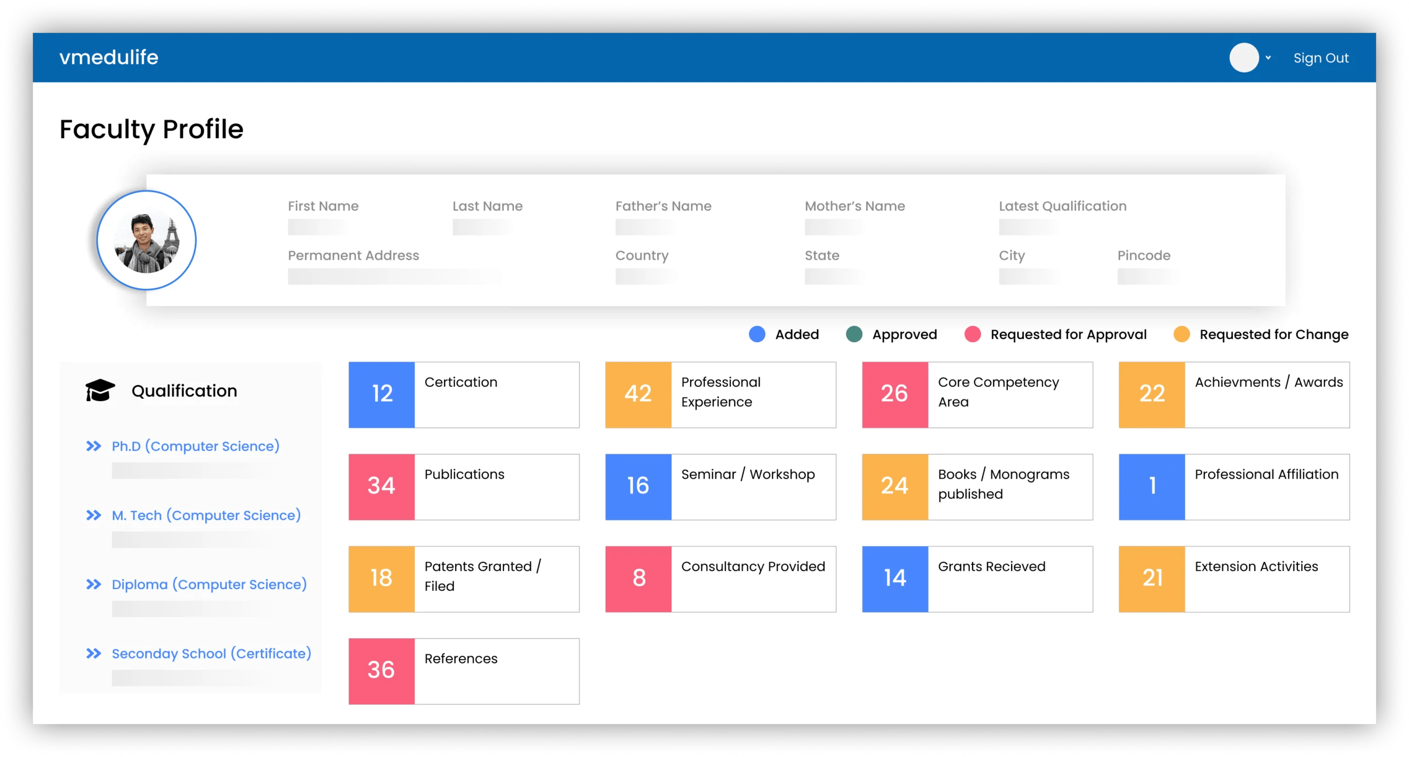The height and width of the screenshot is (757, 1409).
Task: Click the blue Added legend dot
Action: coord(757,334)
